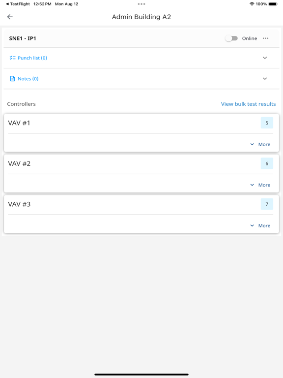Image resolution: width=283 pixels, height=378 pixels.
Task: Tap the battery status icon
Action: click(273, 4)
